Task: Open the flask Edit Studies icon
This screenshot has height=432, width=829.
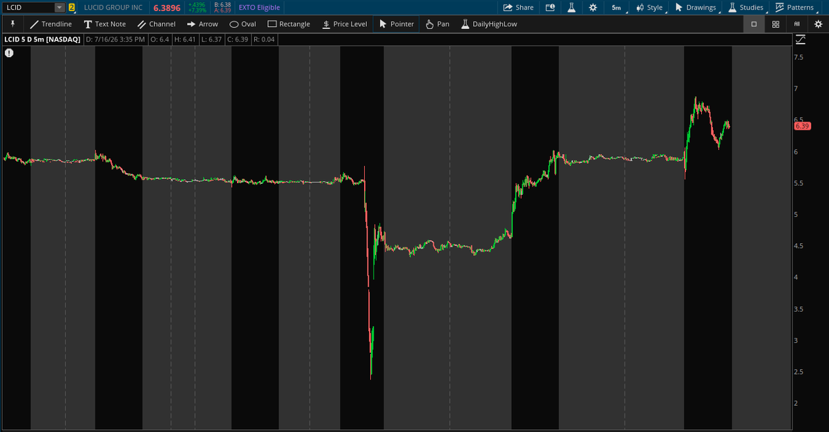Action: tap(571, 8)
